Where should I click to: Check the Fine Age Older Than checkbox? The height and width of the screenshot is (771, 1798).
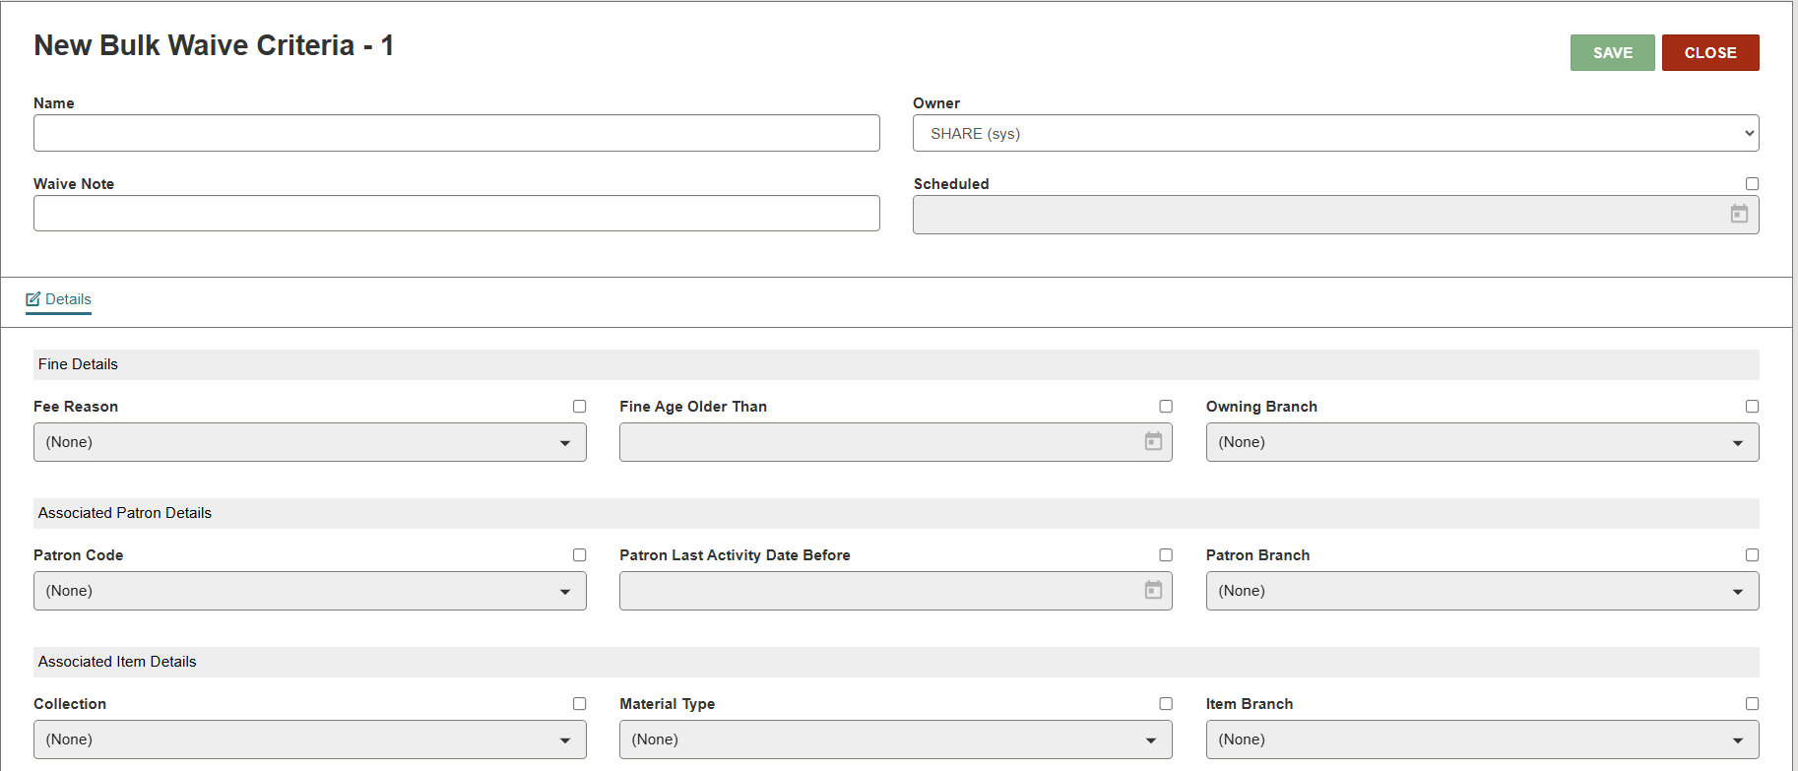click(1166, 407)
